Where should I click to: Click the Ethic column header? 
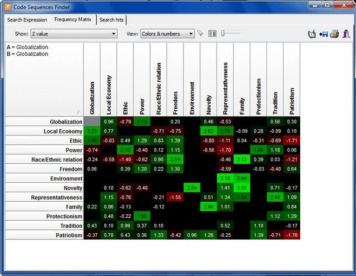125,80
